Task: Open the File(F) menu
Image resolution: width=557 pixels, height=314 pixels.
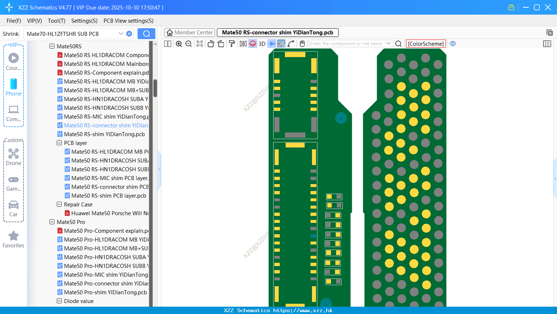Action: click(14, 21)
